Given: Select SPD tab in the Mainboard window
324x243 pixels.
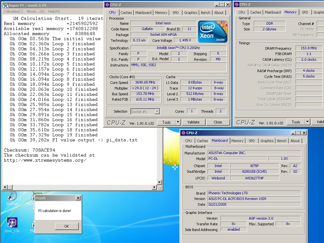Looking at the screenshot, I should (x=252, y=141).
